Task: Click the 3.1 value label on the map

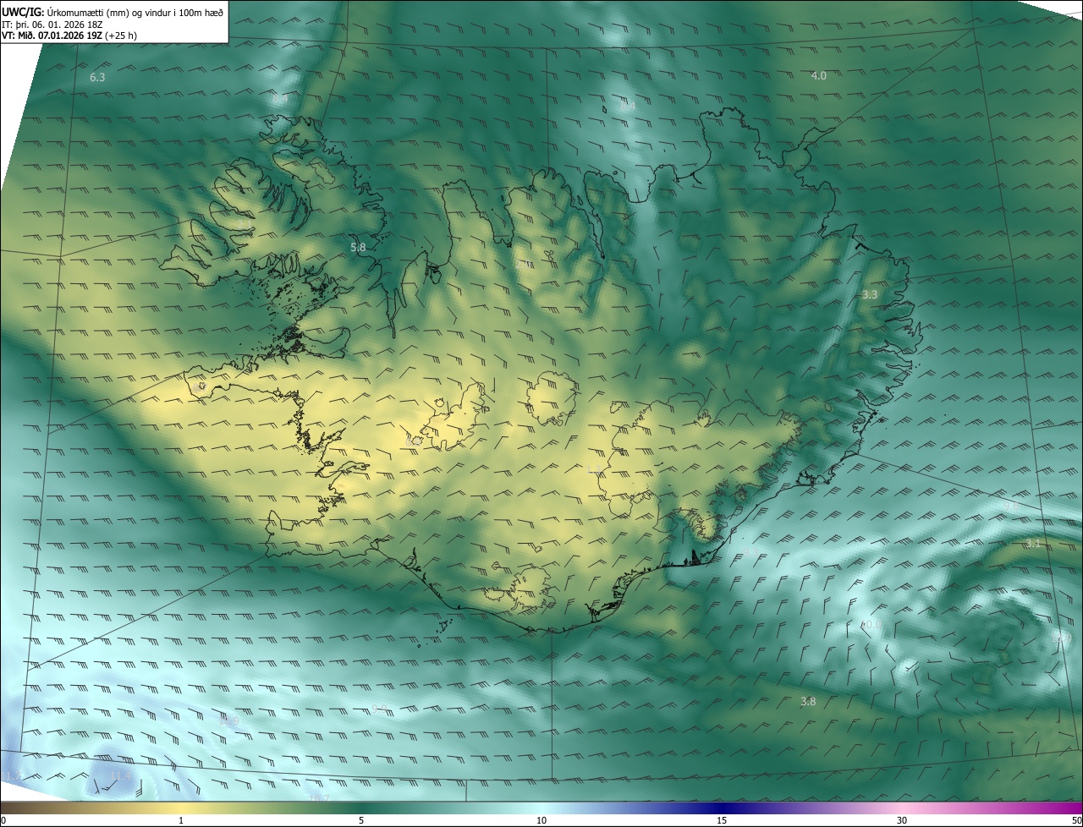Action: pos(1032,544)
